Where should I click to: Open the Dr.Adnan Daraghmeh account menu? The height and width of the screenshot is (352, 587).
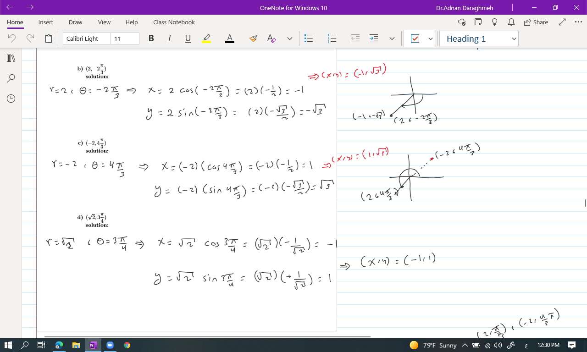(x=465, y=8)
